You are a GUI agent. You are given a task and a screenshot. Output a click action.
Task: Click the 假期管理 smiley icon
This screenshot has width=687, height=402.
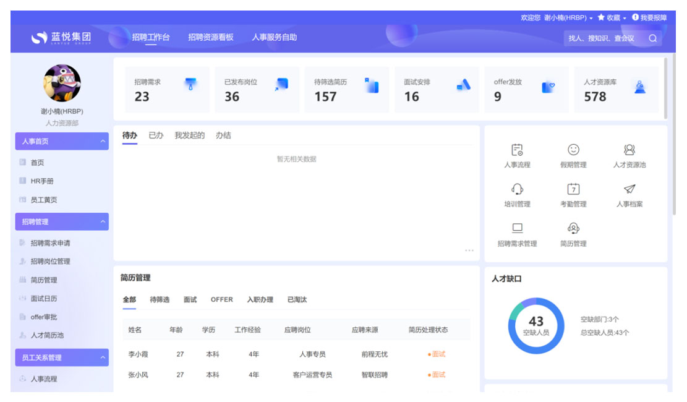[573, 150]
